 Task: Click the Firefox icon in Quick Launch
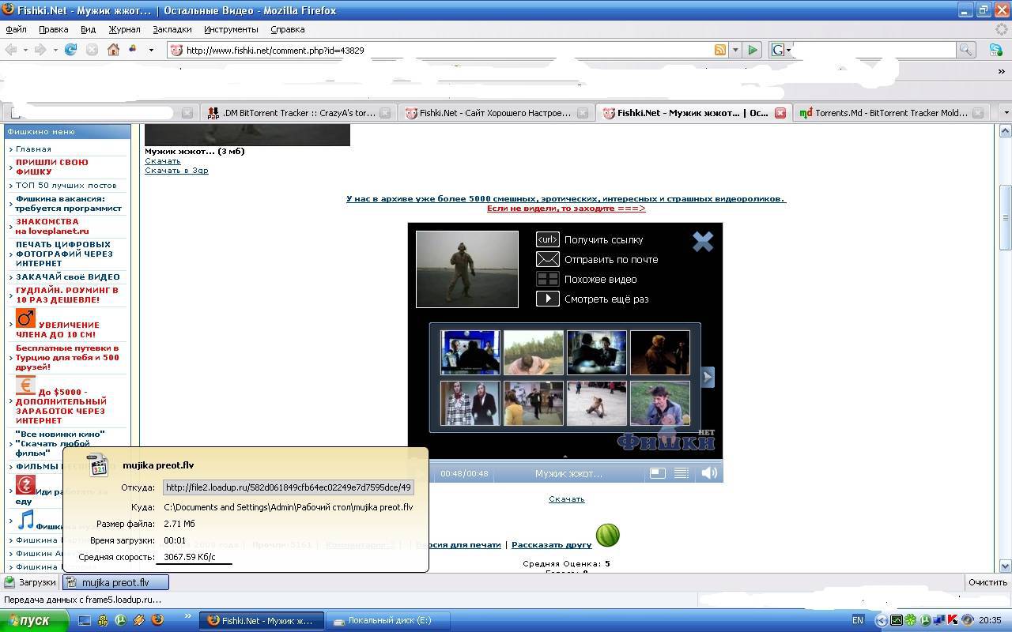[x=157, y=620]
